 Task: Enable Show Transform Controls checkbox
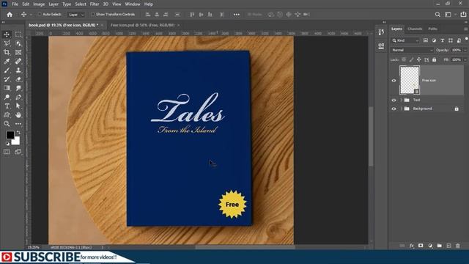93,15
